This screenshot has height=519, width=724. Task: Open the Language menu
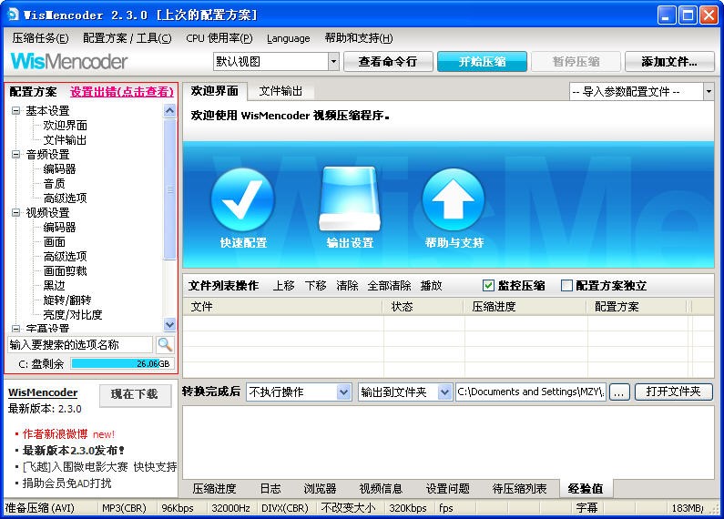coord(288,38)
